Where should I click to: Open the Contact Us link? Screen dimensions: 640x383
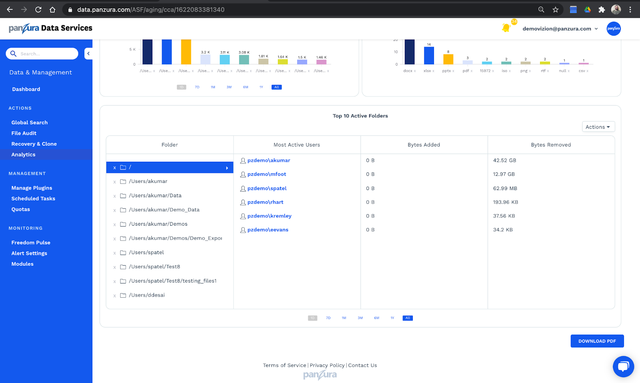tap(362, 365)
